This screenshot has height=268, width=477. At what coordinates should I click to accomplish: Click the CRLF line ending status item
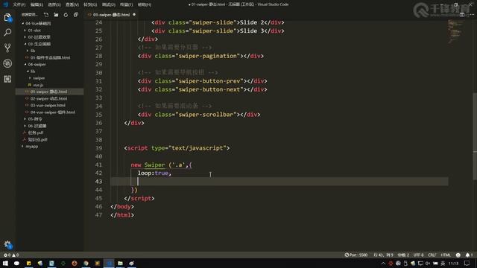432,255
